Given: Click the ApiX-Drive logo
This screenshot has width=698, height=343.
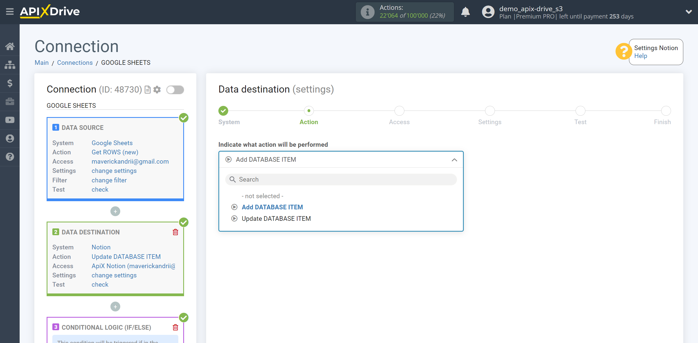Looking at the screenshot, I should click(x=50, y=11).
